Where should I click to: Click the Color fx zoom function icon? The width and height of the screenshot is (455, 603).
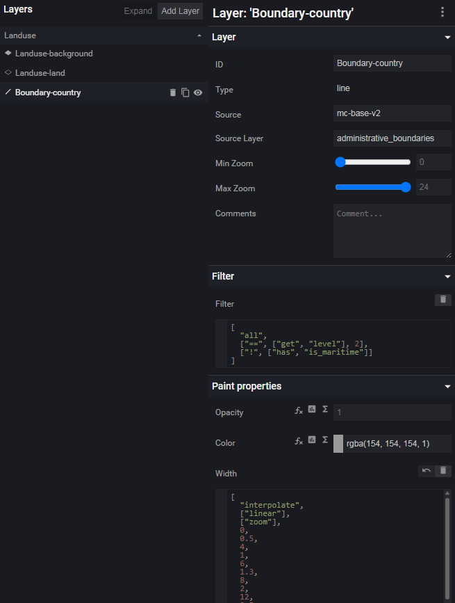299,441
